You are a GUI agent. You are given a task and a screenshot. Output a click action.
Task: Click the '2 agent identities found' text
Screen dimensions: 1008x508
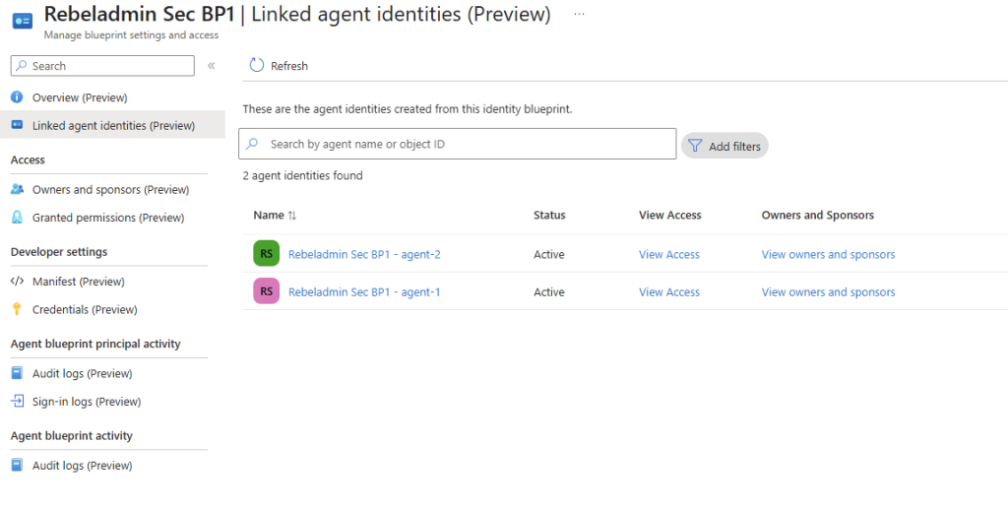click(303, 175)
